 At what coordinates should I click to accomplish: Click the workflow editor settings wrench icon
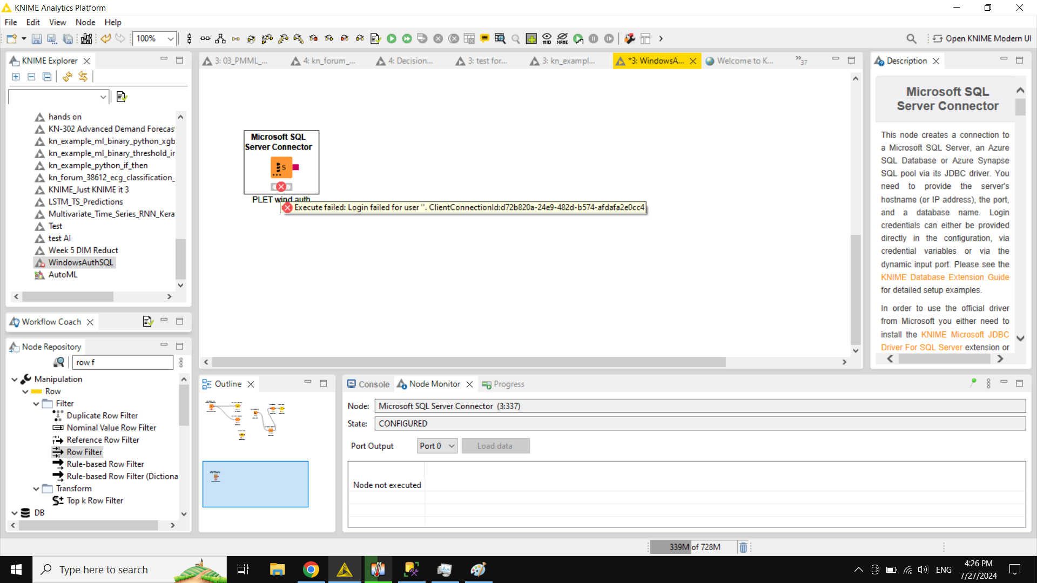(x=630, y=38)
